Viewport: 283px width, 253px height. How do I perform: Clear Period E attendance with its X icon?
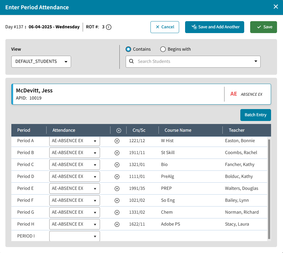[x=117, y=189]
